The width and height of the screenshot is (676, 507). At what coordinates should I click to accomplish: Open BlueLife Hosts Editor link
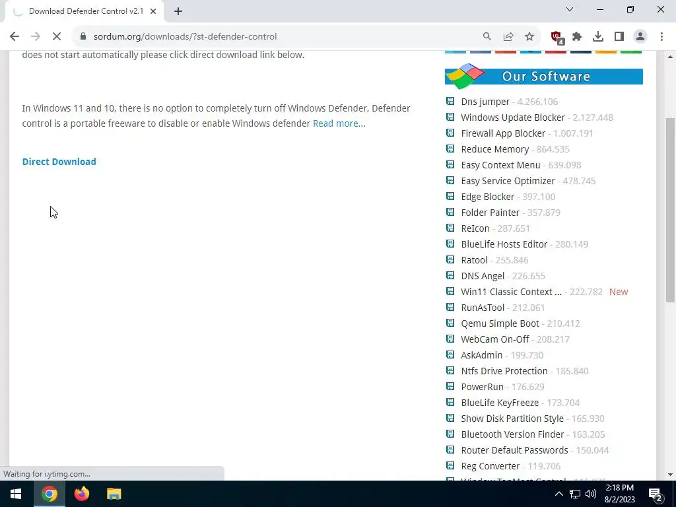pyautogui.click(x=504, y=244)
